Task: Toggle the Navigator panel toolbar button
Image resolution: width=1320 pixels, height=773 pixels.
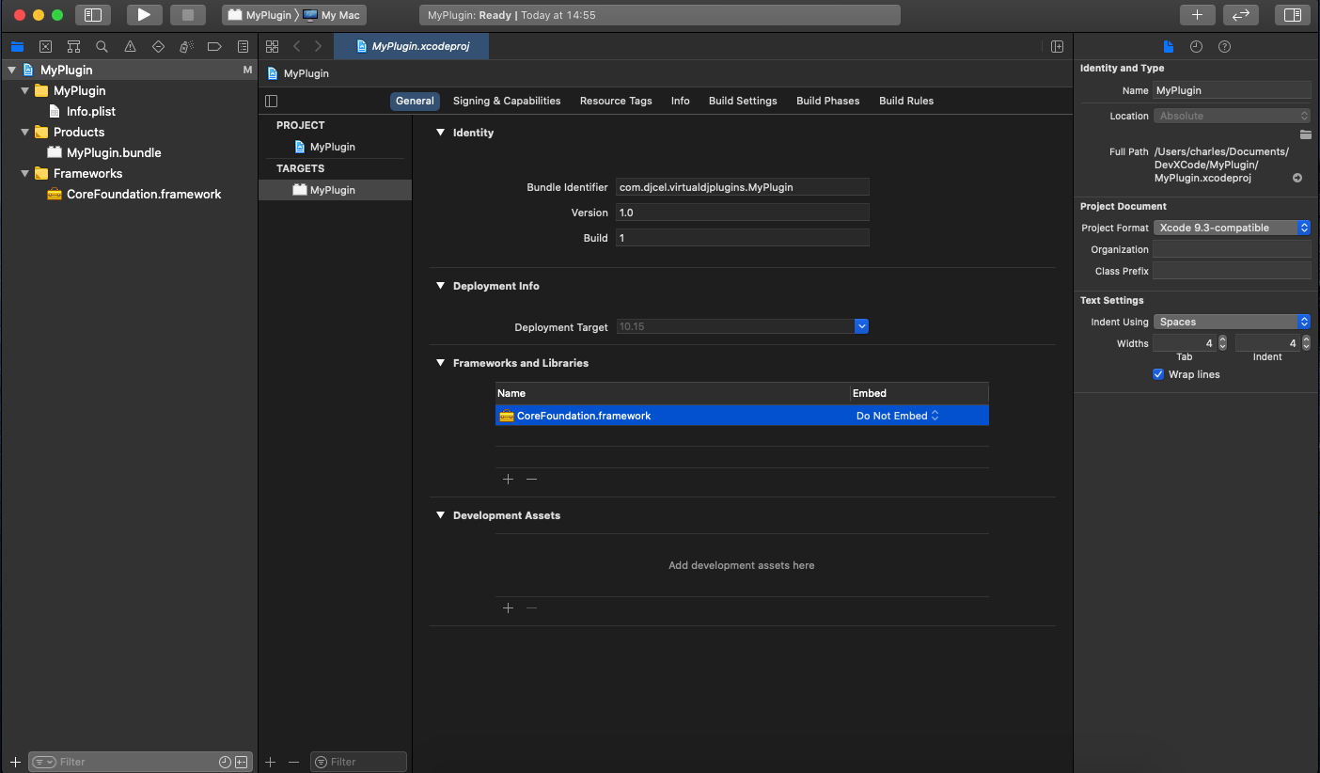Action: pos(92,15)
